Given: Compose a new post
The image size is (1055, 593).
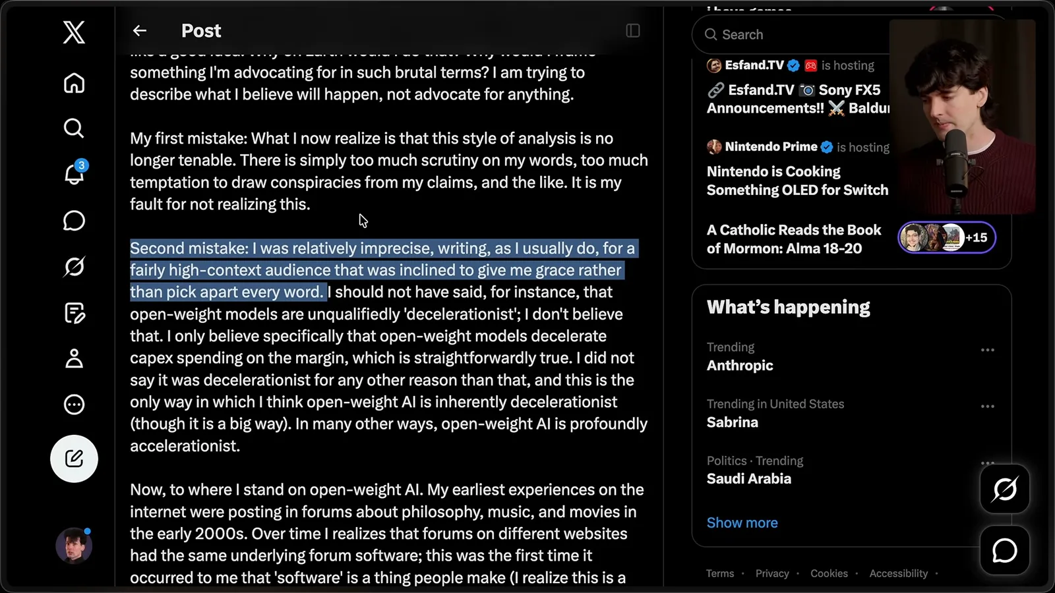Looking at the screenshot, I should pyautogui.click(x=74, y=459).
